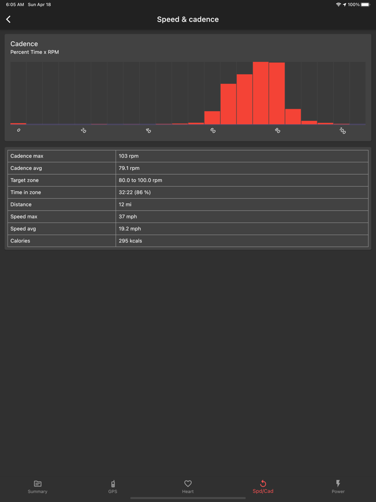Tap the battery icon in status bar
Screen dimensions: 376x502
(365, 4)
